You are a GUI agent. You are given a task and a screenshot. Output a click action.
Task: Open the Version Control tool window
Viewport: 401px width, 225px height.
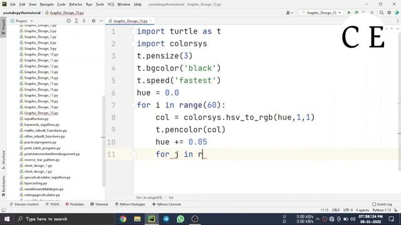click(24, 204)
